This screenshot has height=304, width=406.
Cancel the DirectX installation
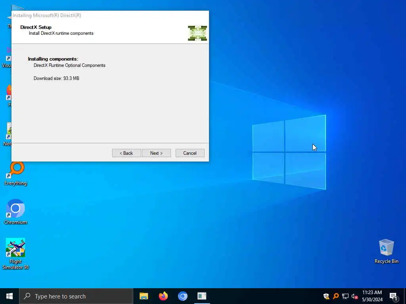tap(190, 153)
